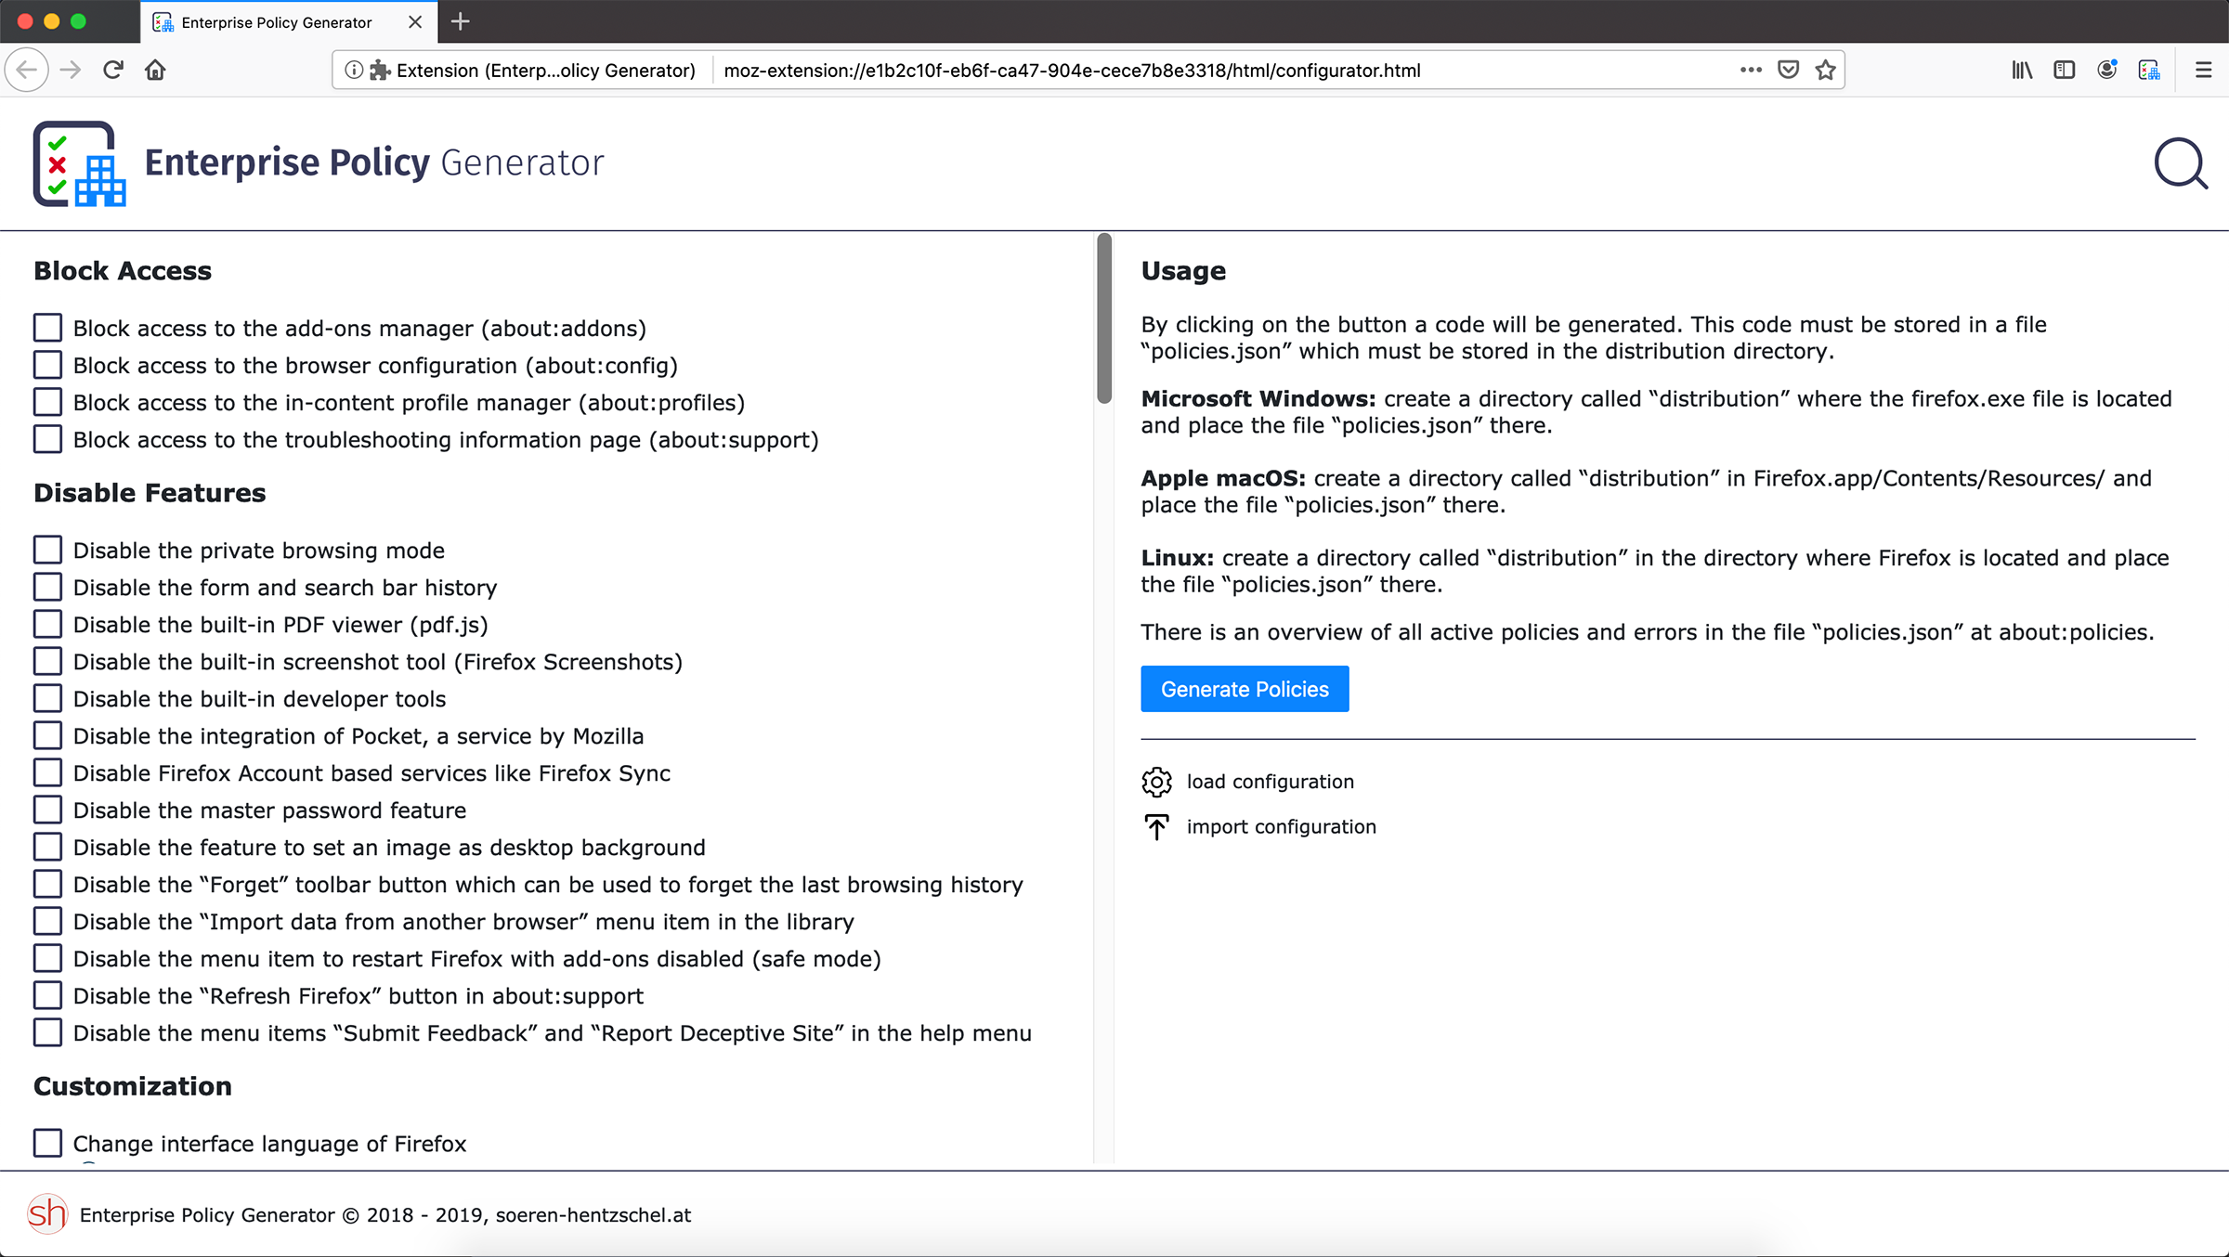Tick Disable the master password feature checkbox

[x=47, y=810]
